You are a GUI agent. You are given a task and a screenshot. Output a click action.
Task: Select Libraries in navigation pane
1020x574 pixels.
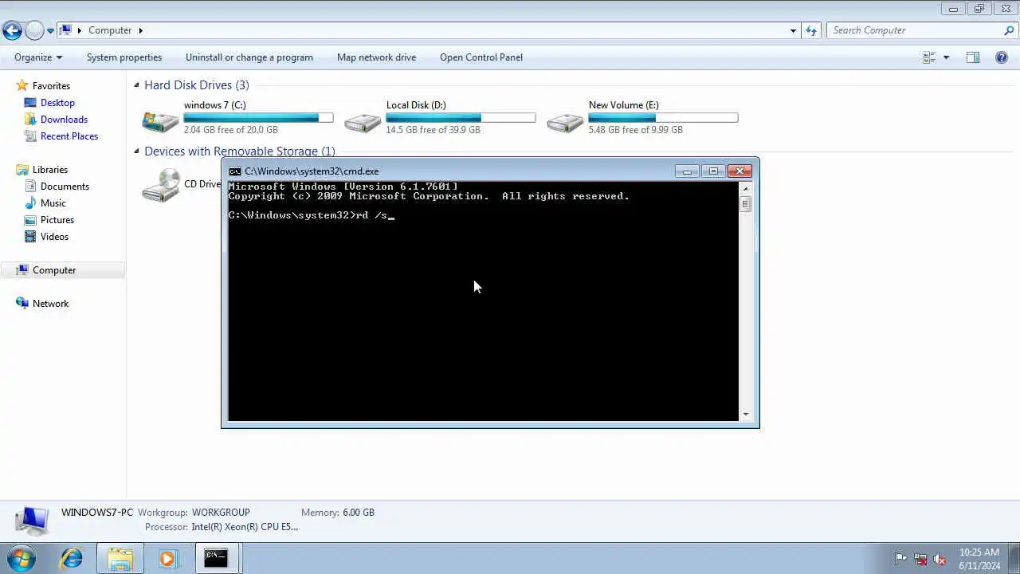click(50, 170)
